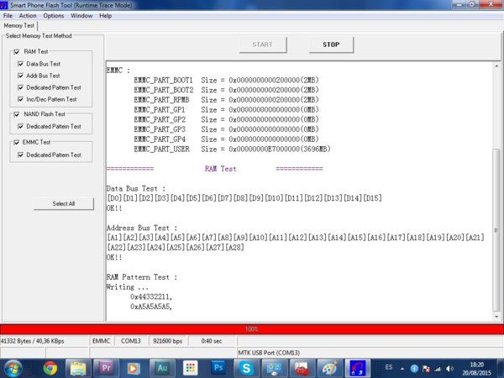Click the colorful grid app taskbar icon
Image resolution: width=504 pixels, height=378 pixels.
pos(190,368)
